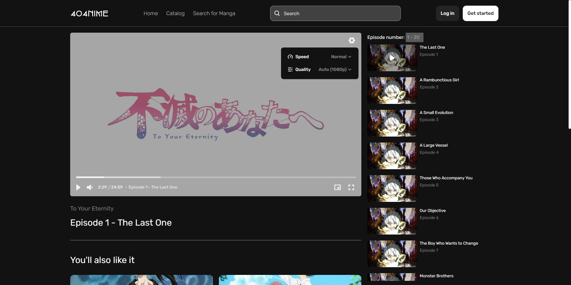Open The Last One episode thumbnail
The image size is (571, 285).
click(392, 58)
